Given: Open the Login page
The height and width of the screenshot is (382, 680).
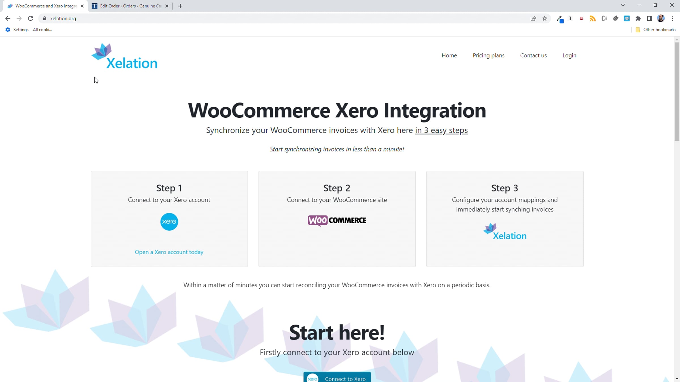Looking at the screenshot, I should pos(569,55).
